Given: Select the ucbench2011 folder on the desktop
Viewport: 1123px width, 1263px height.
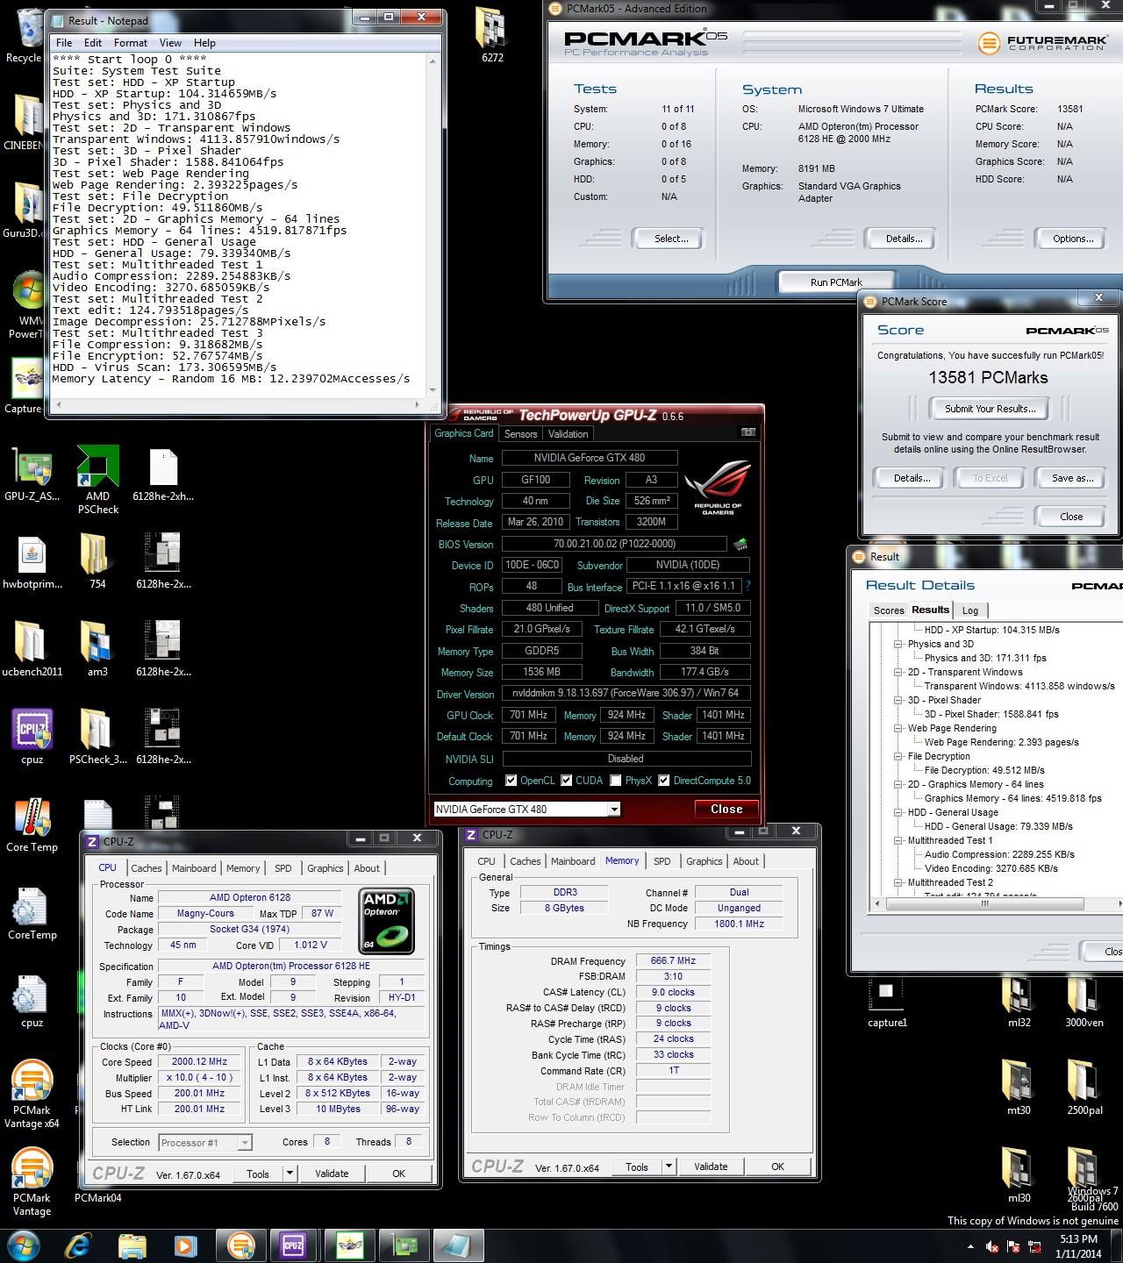Looking at the screenshot, I should [32, 649].
